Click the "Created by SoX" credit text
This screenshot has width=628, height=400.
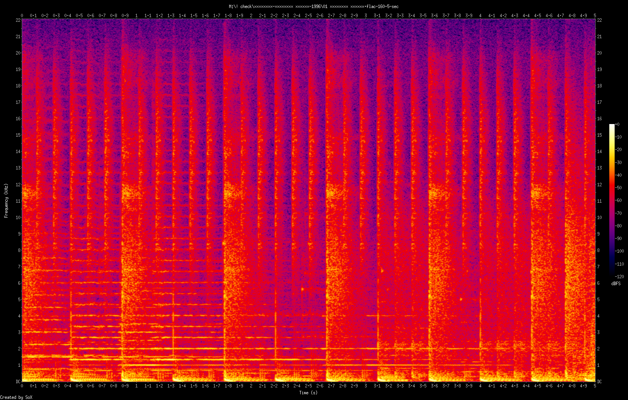pyautogui.click(x=16, y=397)
